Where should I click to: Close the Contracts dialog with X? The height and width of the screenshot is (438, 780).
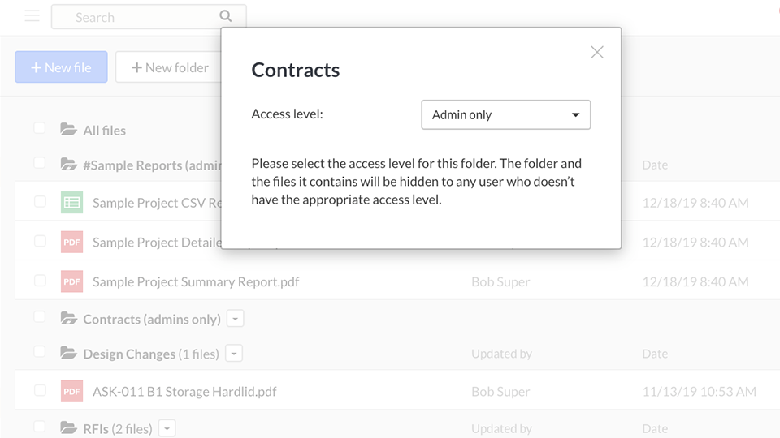(x=597, y=52)
